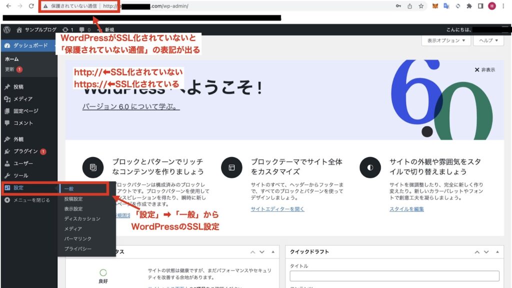Select パーマリンク in the settings submenu

pos(77,238)
